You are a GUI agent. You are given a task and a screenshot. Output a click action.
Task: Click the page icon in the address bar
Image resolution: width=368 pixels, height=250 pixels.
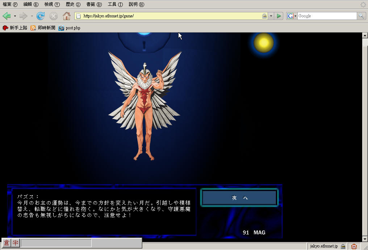78,16
